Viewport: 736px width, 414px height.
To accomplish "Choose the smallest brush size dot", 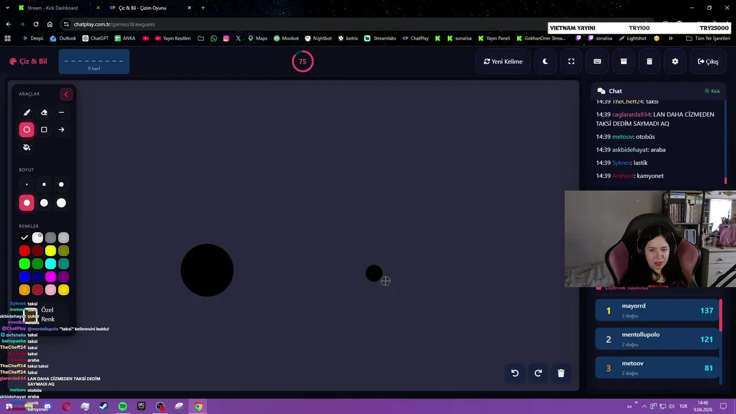I will (26, 185).
